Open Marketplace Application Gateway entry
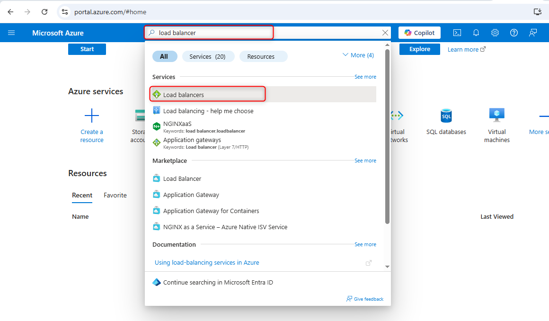This screenshot has width=549, height=321. click(265, 195)
